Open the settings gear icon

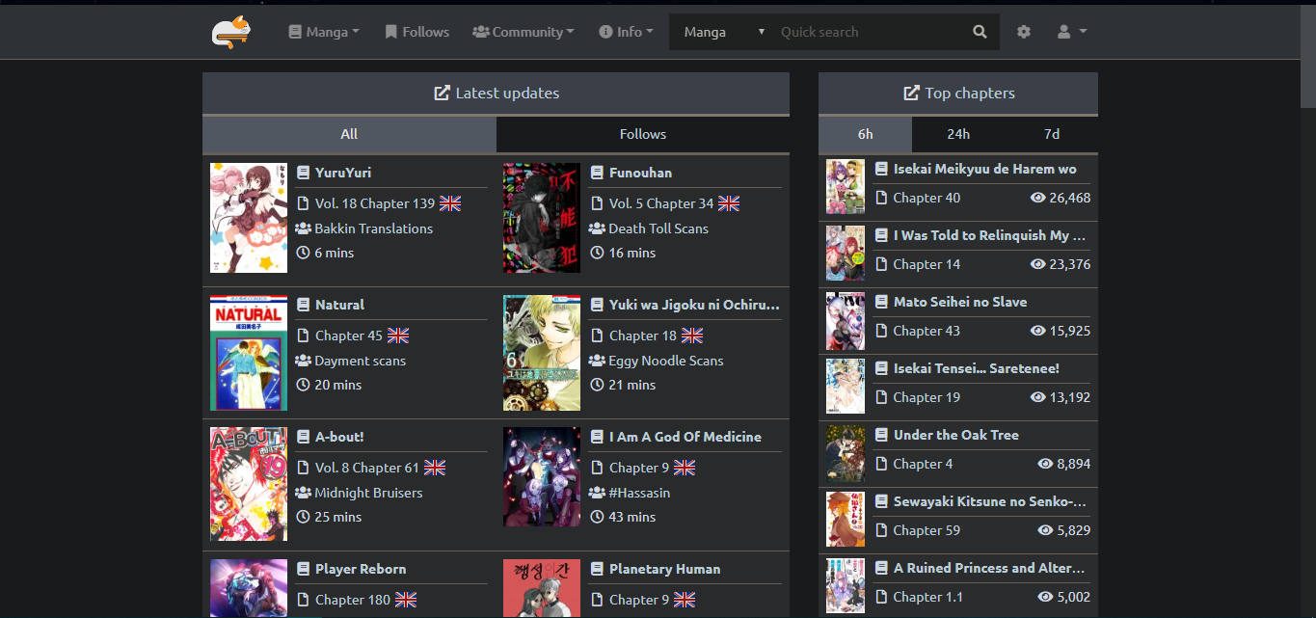pos(1024,32)
